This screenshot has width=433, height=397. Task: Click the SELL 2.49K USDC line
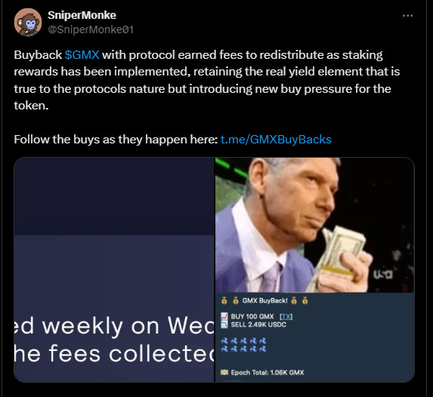[x=258, y=325]
